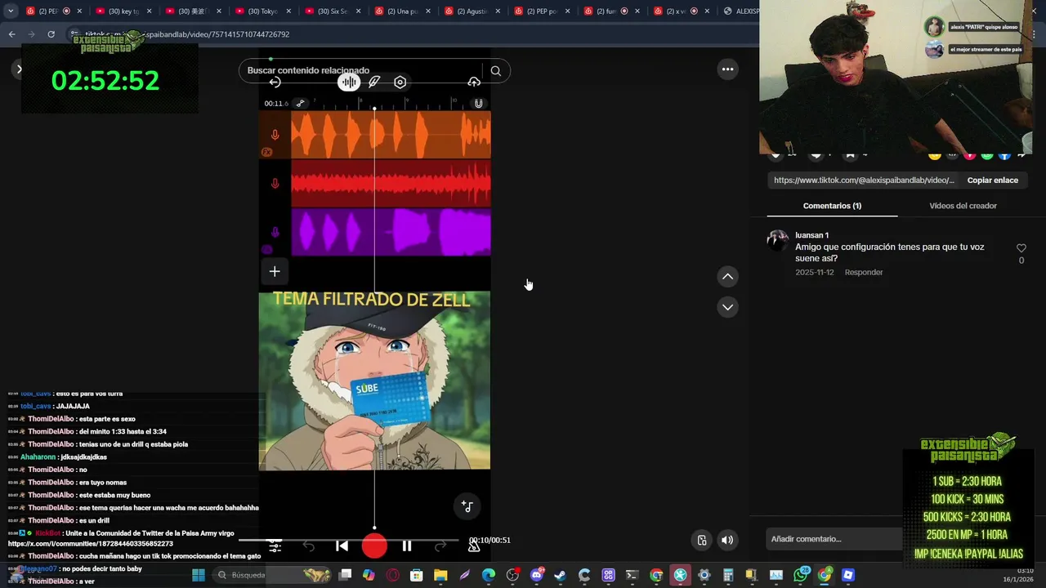Close the "(30) Six Se" browser tab
The image size is (1046, 588).
click(358, 11)
